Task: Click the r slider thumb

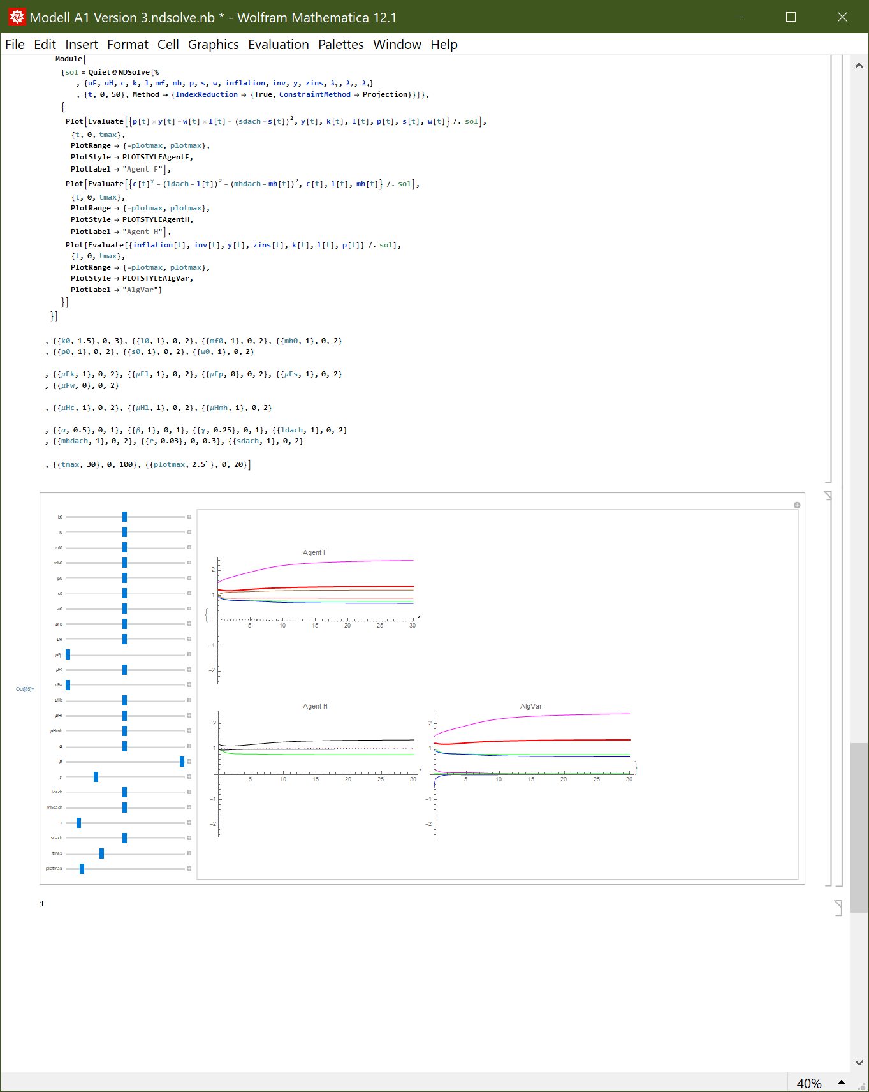Action: point(78,823)
